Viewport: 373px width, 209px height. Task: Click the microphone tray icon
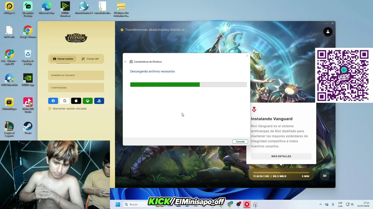[x=333, y=204]
